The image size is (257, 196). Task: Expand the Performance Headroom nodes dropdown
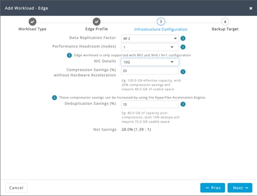coord(150,47)
